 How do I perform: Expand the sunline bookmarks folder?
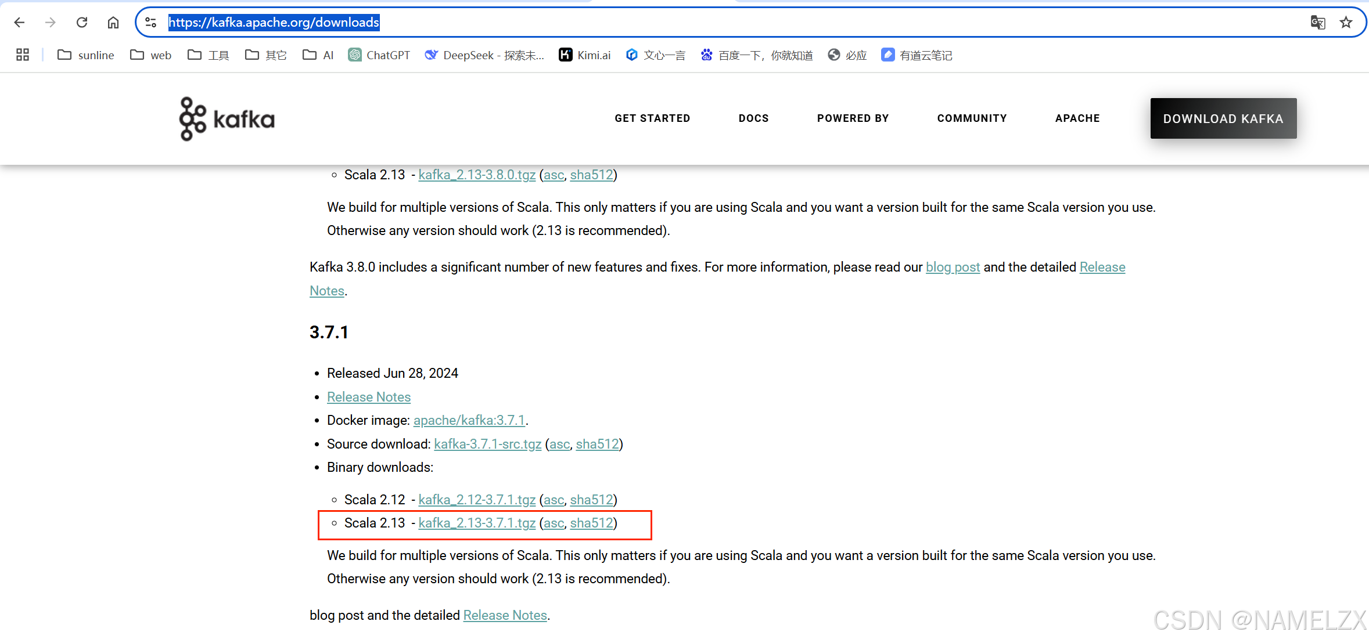(x=86, y=55)
